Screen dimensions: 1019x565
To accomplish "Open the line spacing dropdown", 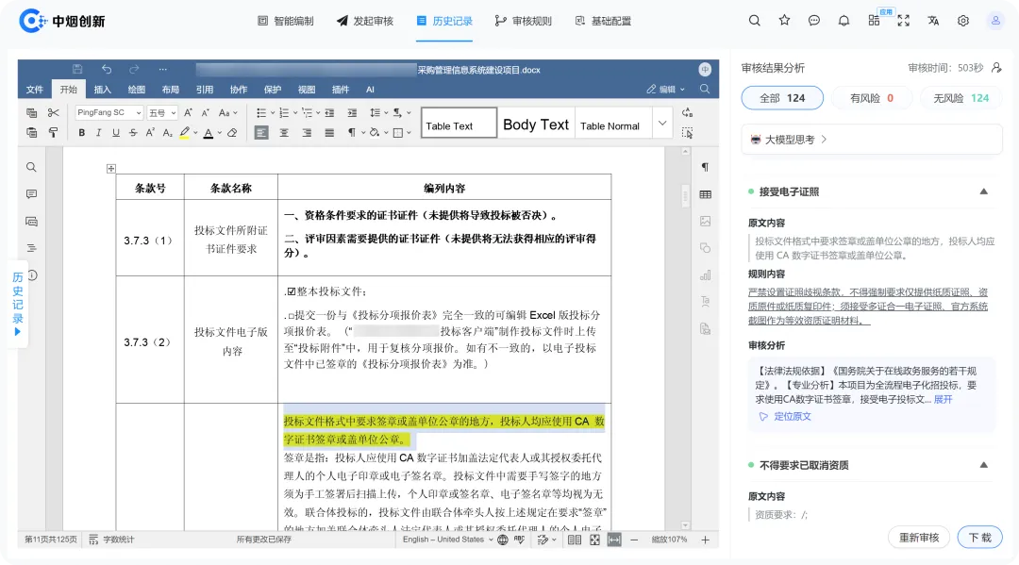I will (x=377, y=113).
